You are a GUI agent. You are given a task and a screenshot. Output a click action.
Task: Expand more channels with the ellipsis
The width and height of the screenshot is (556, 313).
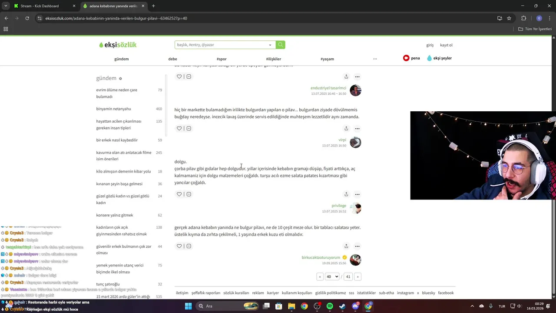(x=375, y=59)
